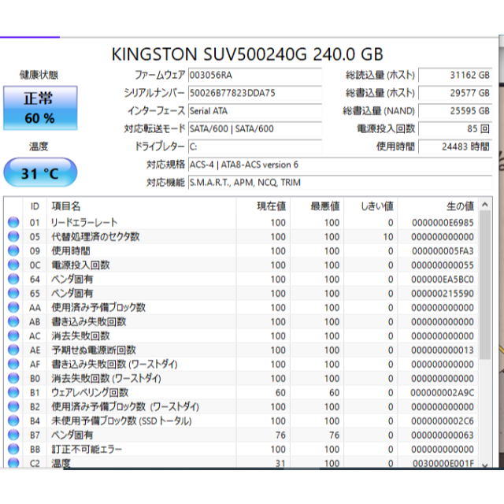The image size is (504, 504).
Task: Select row name 訂正不可能エラー
Action: pos(87,449)
